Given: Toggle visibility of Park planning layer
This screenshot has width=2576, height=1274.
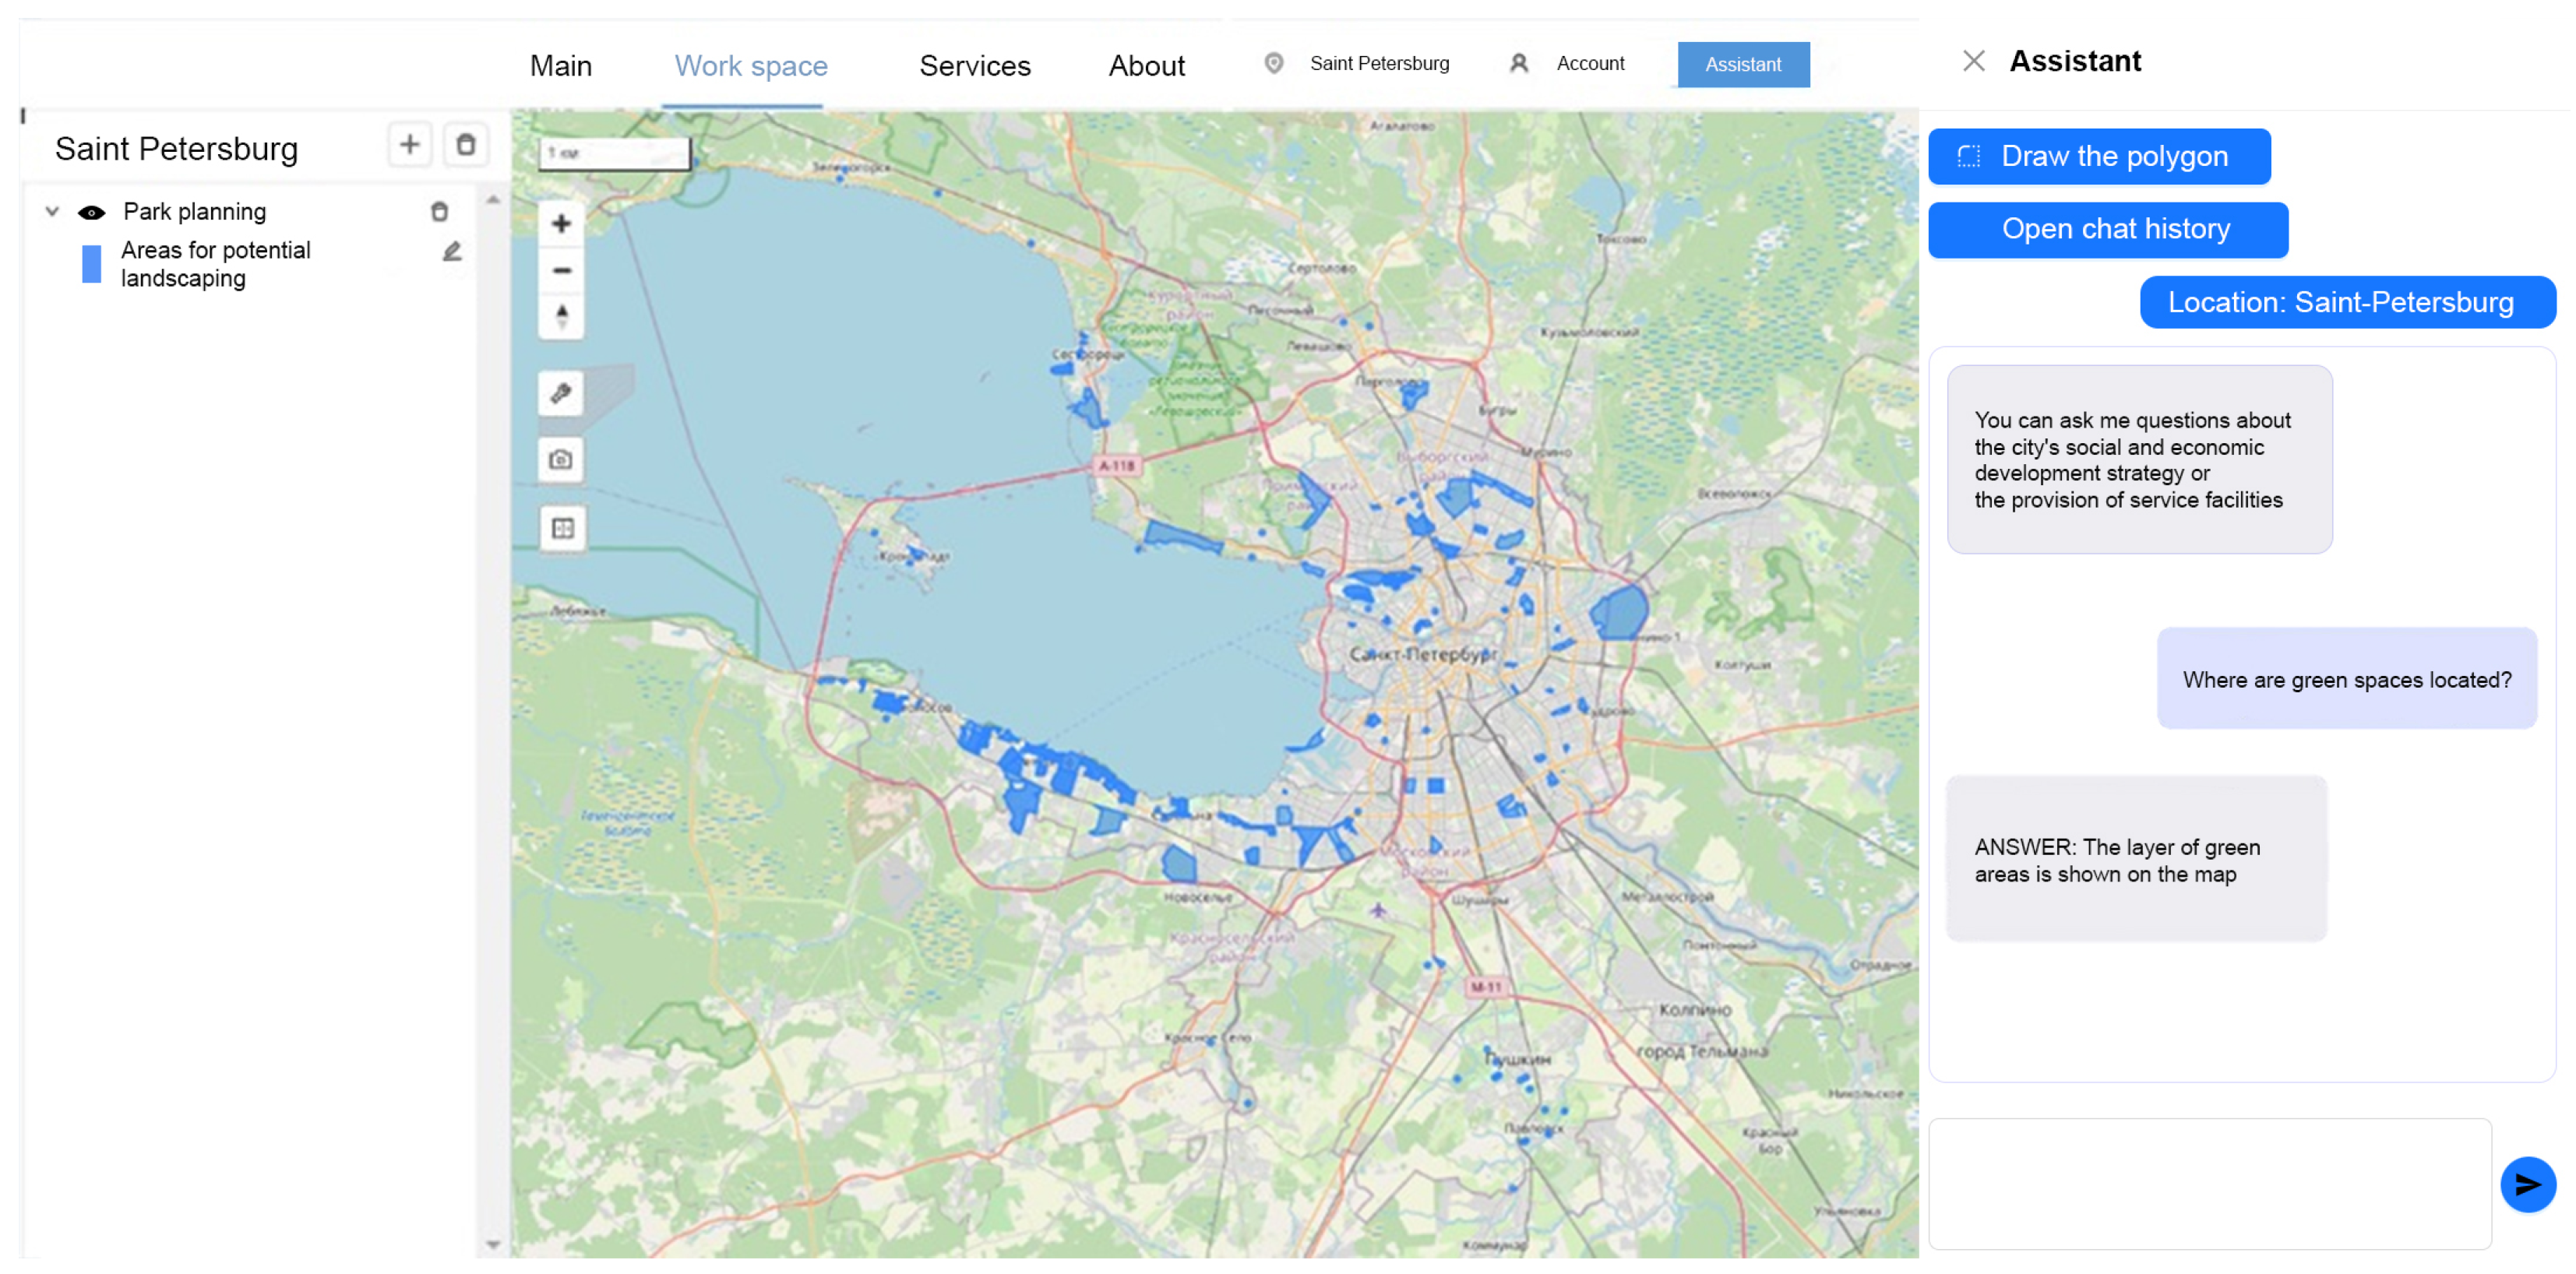Looking at the screenshot, I should pos(92,212).
